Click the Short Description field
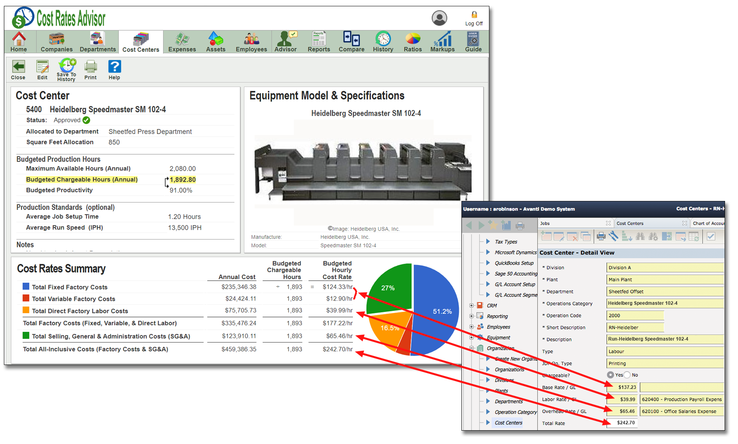Image resolution: width=738 pixels, height=444 pixels. coord(635,327)
